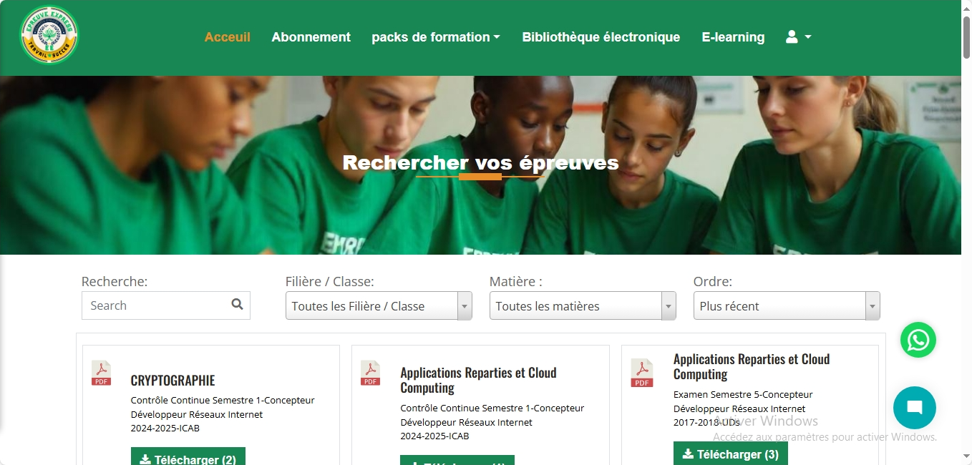Expand the Filière / Classe dropdown
972x465 pixels.
point(379,306)
